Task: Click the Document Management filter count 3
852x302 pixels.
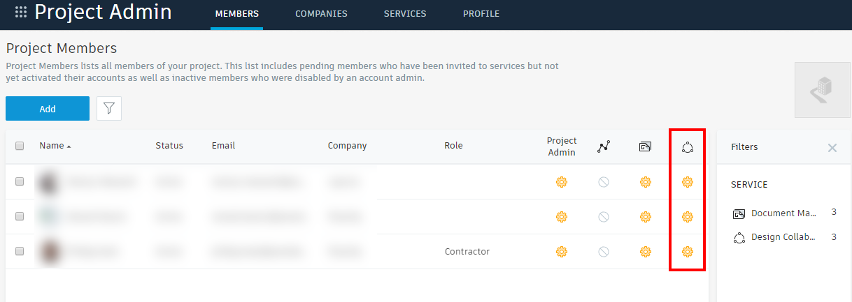Action: (x=834, y=212)
